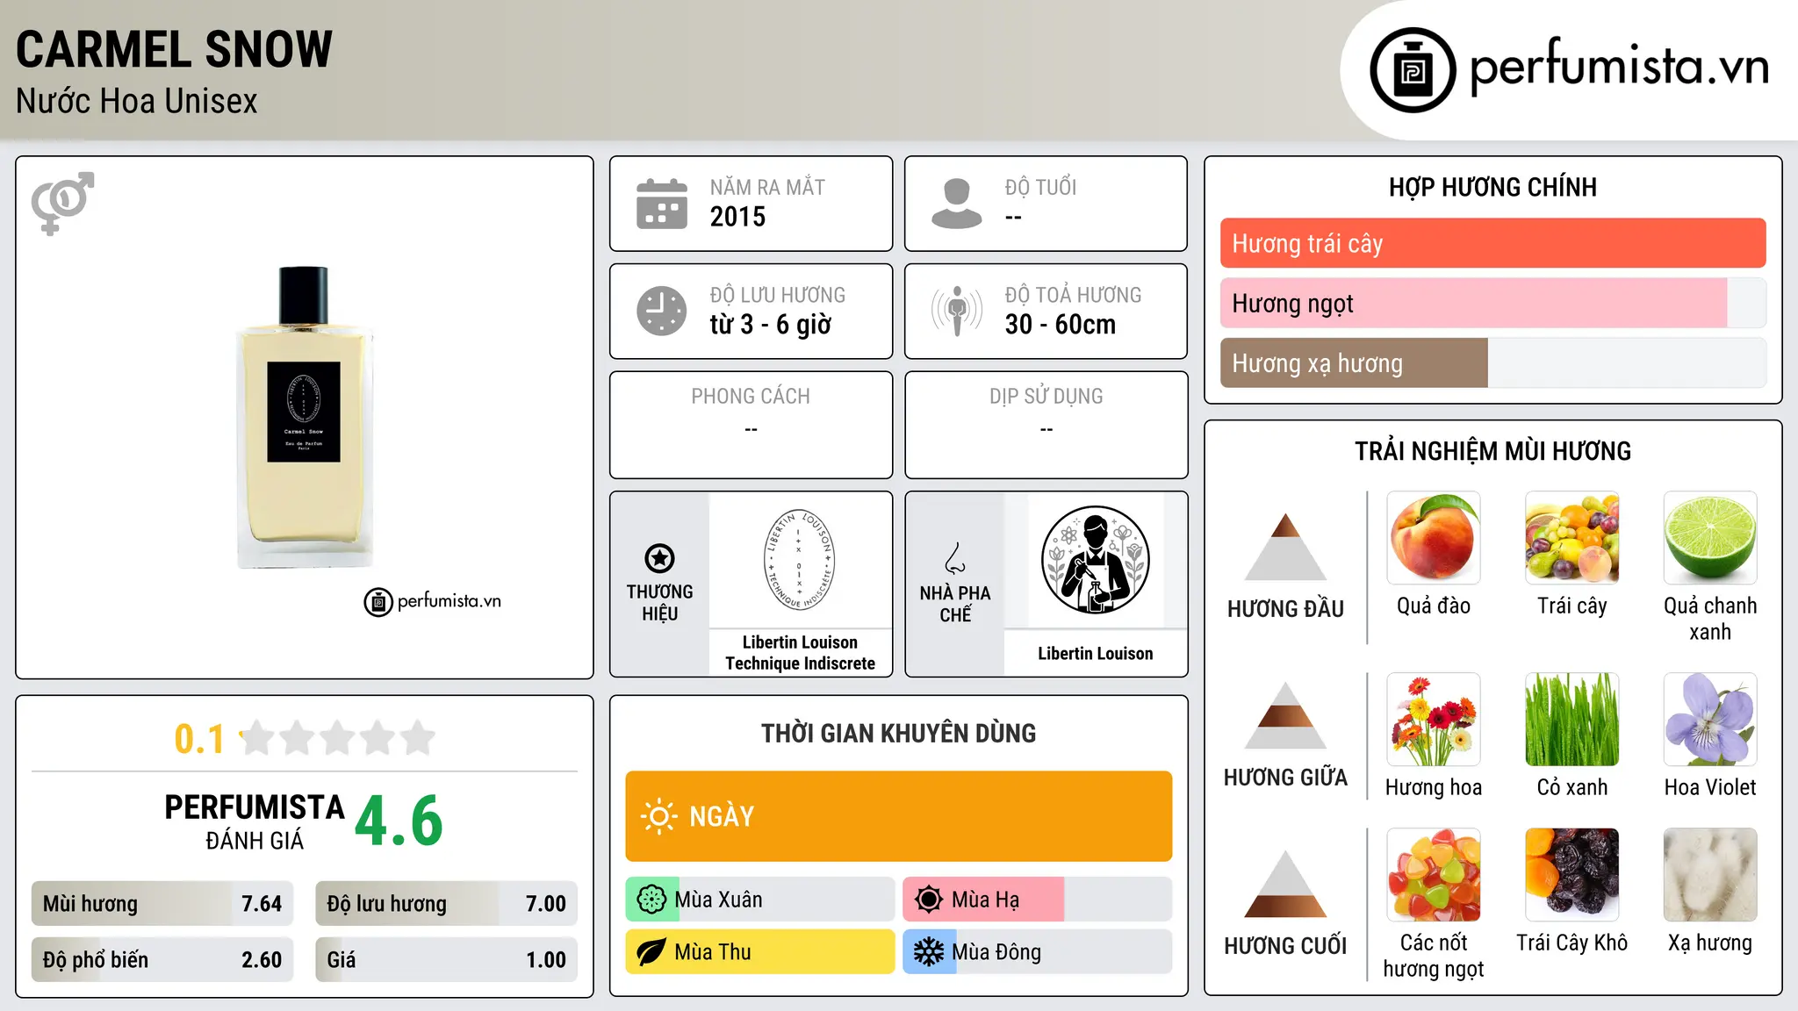Click the CARMEL SNOW title
The image size is (1798, 1011).
click(x=174, y=49)
